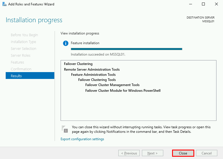
Task: Select Failover Clustering in results list
Action: pyautogui.click(x=78, y=64)
